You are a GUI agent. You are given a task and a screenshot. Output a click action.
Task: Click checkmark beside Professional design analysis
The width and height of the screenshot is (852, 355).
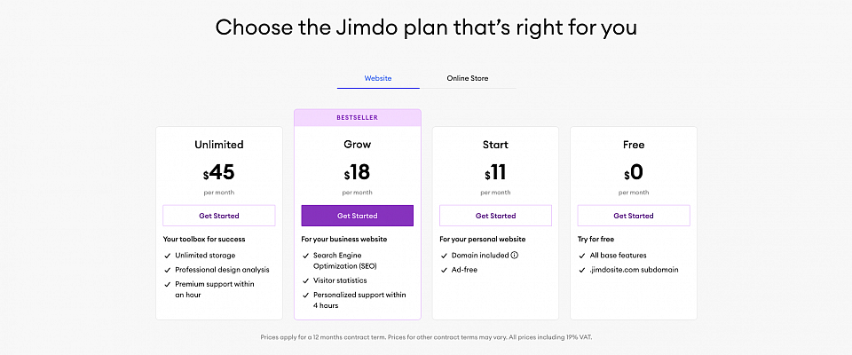click(167, 270)
